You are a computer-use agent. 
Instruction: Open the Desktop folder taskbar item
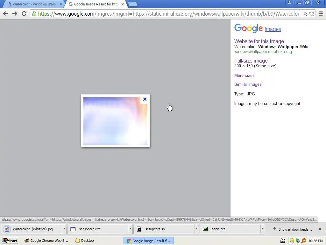click(84, 241)
